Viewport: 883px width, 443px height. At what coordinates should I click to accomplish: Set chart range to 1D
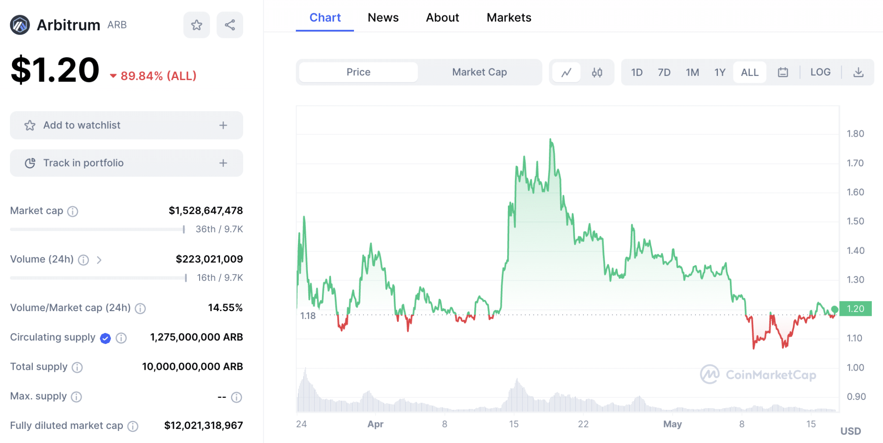tap(637, 72)
